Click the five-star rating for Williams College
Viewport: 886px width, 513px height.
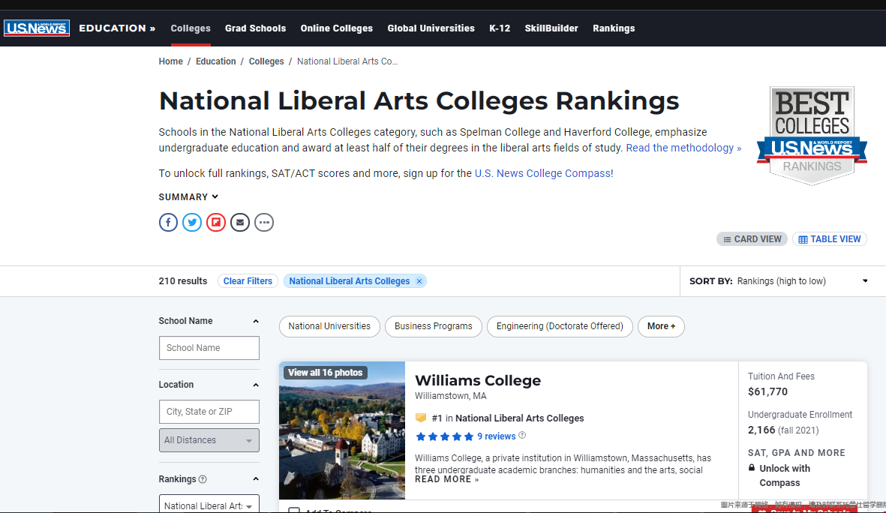tap(444, 436)
